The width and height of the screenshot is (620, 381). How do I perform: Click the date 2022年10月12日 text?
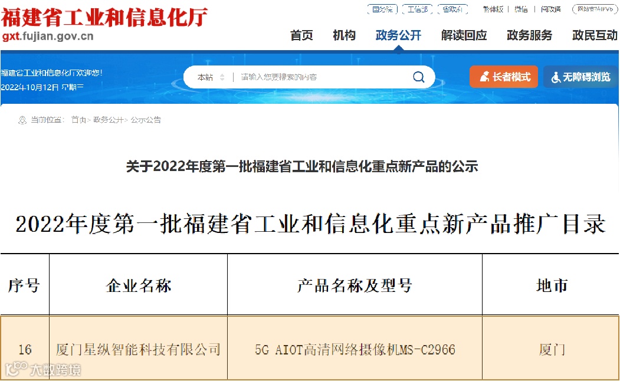(x=29, y=87)
